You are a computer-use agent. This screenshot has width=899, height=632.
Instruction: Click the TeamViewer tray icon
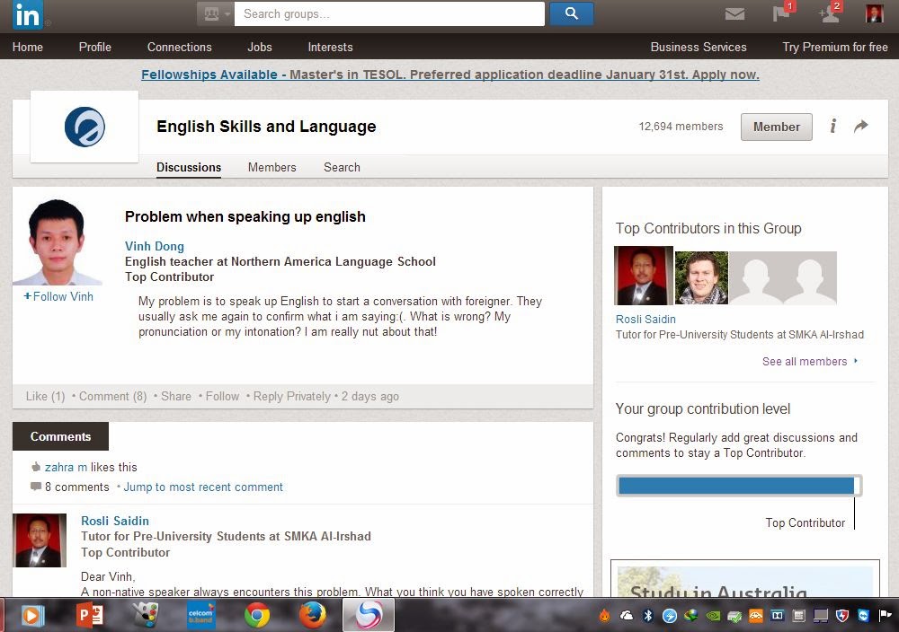pos(863,616)
